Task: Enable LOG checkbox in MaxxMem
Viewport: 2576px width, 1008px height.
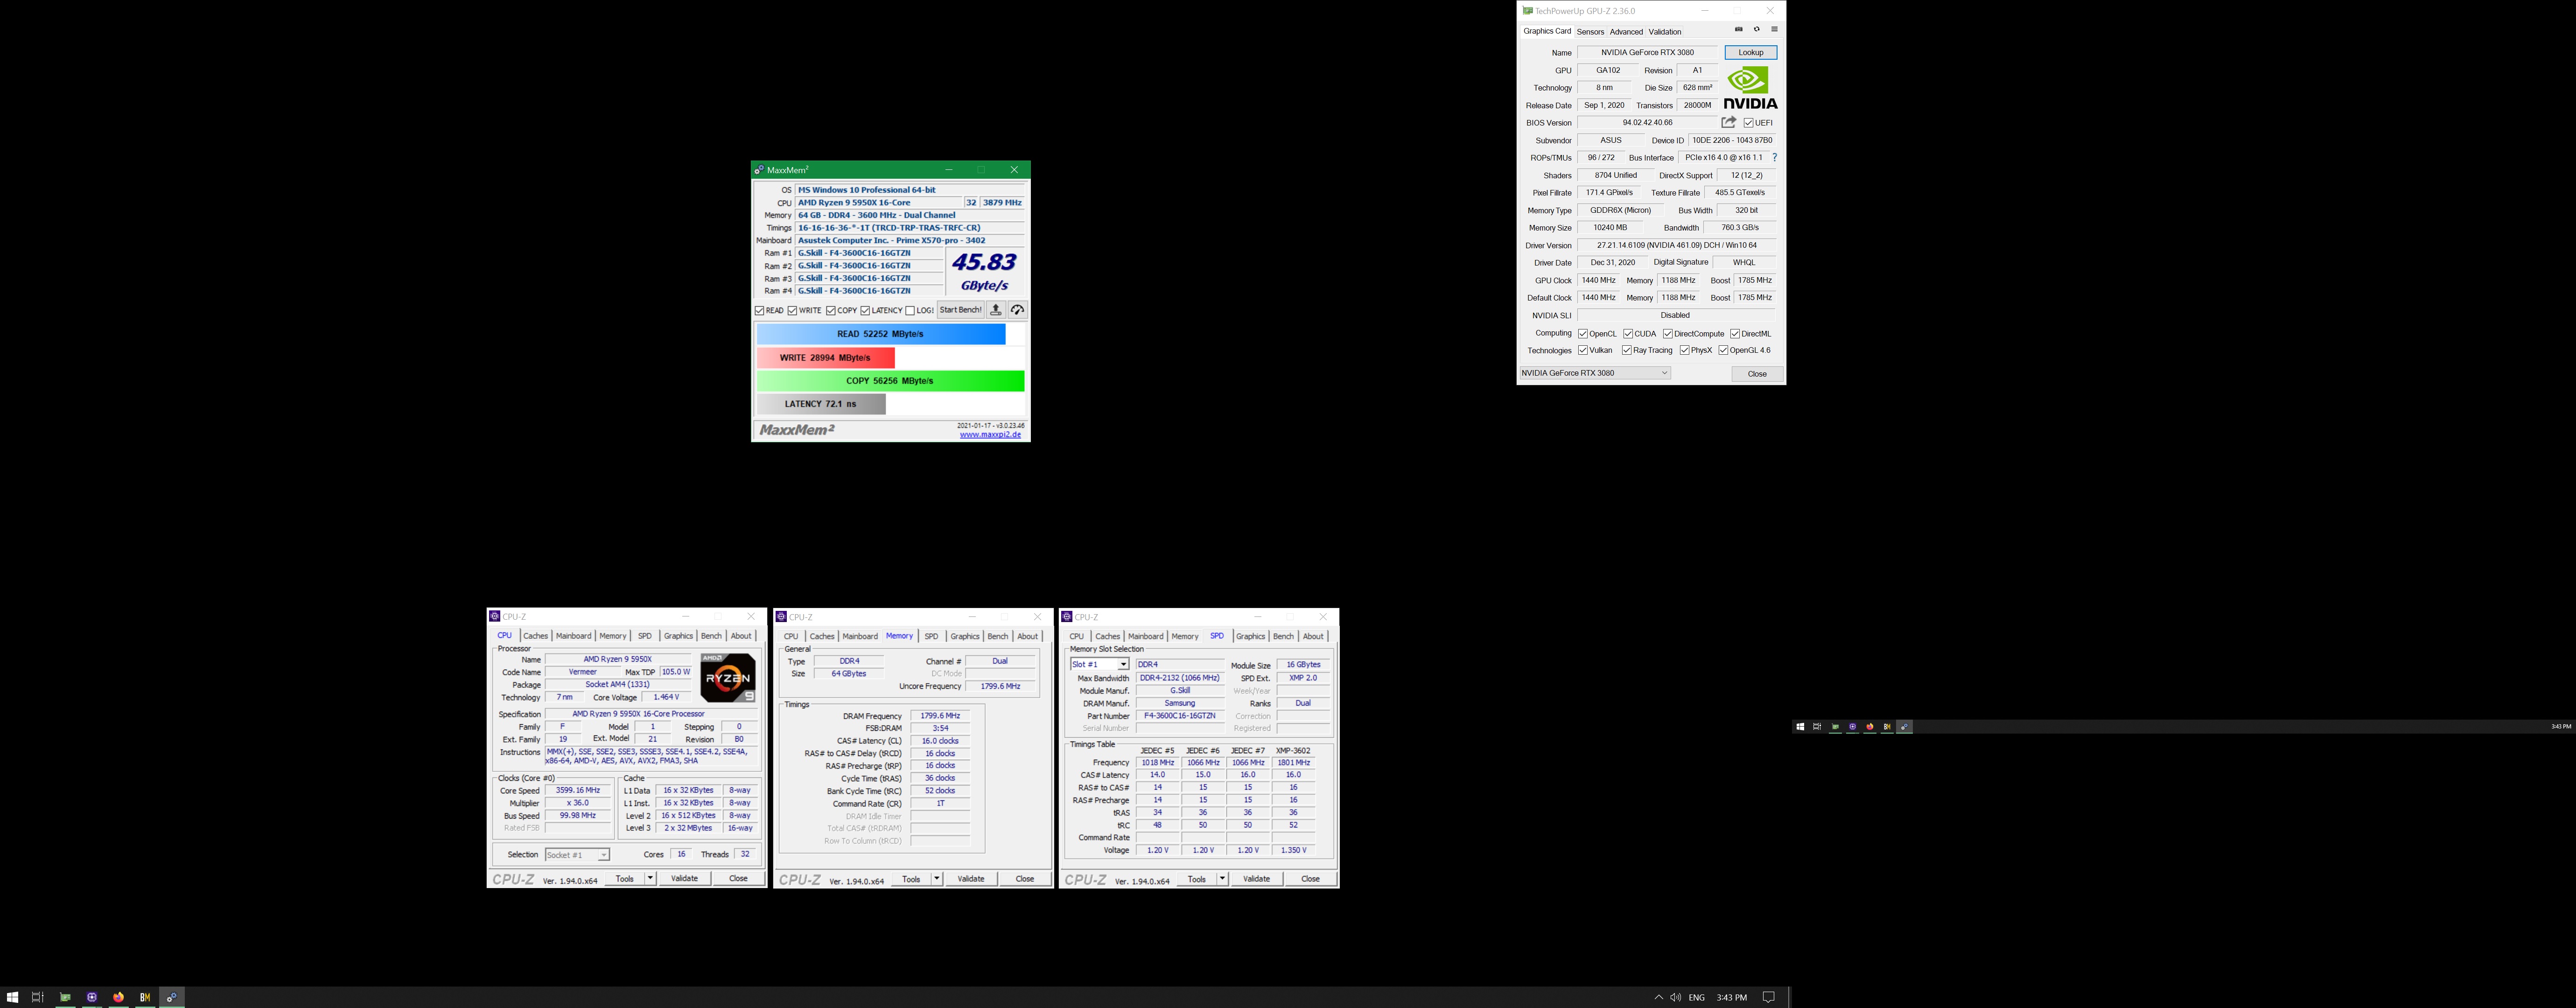Action: click(910, 311)
